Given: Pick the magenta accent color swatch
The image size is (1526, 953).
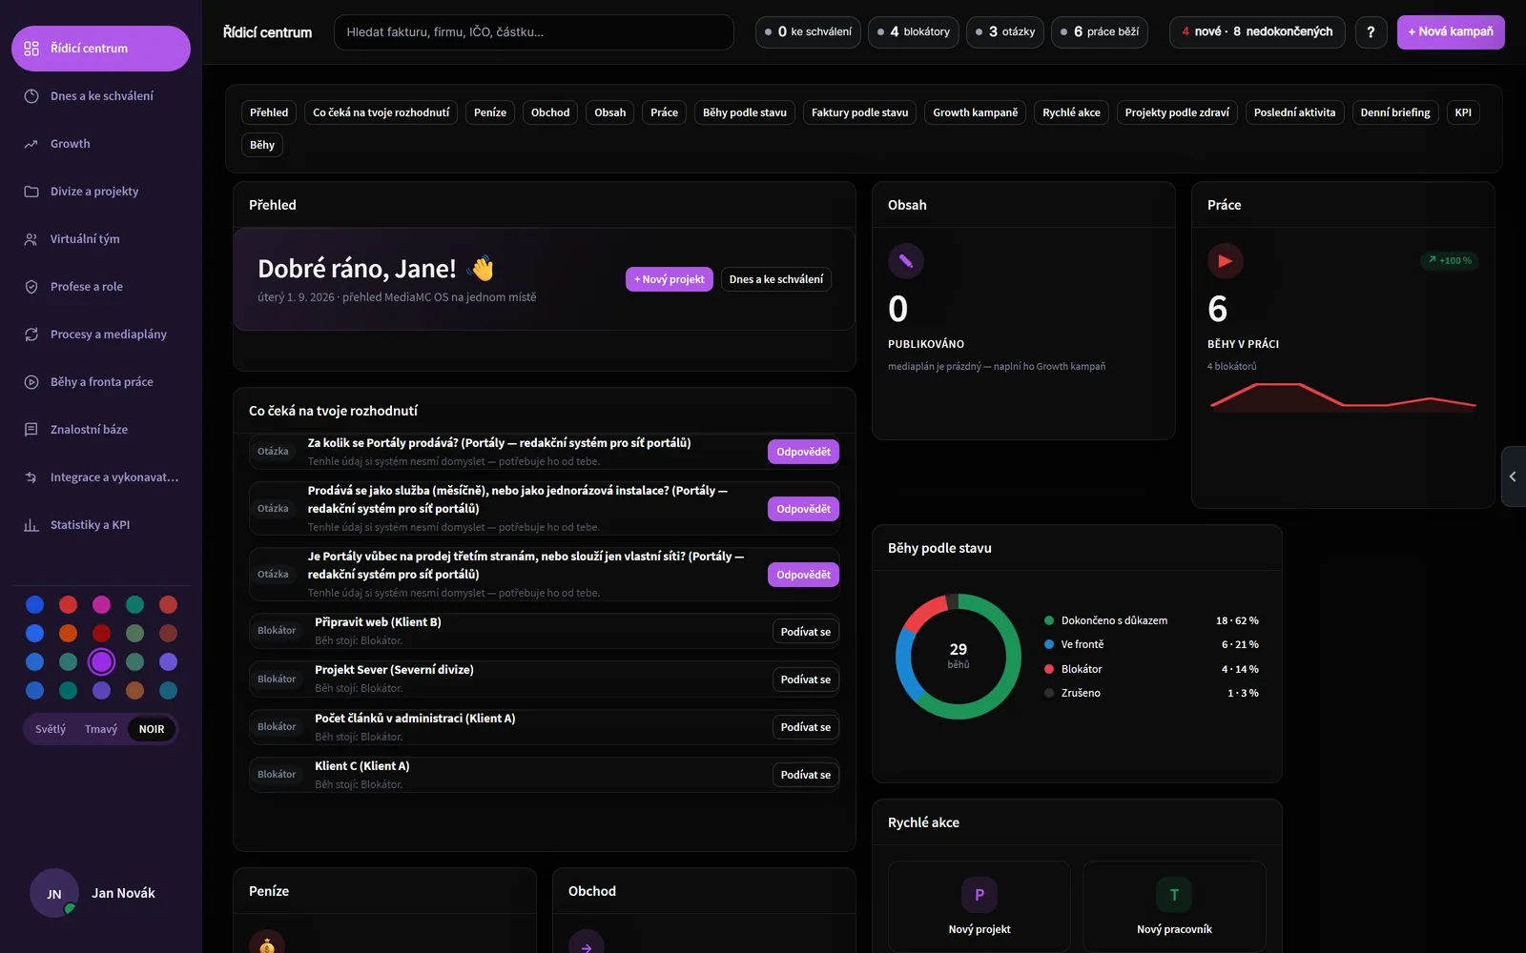Looking at the screenshot, I should point(102,604).
